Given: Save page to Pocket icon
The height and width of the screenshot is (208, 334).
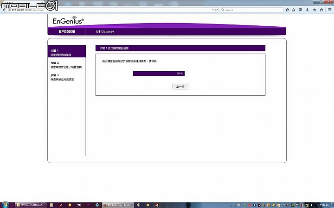Looking at the screenshot, I should [300, 10].
